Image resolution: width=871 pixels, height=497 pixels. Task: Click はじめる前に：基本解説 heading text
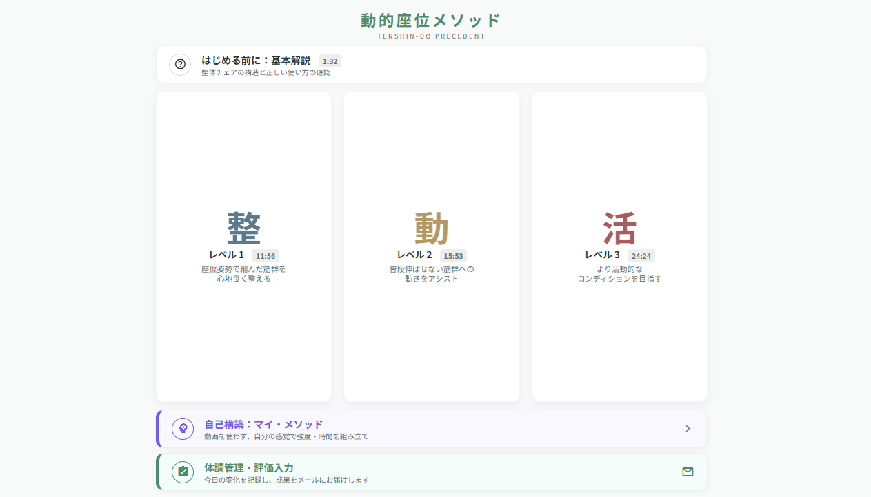[x=257, y=60]
